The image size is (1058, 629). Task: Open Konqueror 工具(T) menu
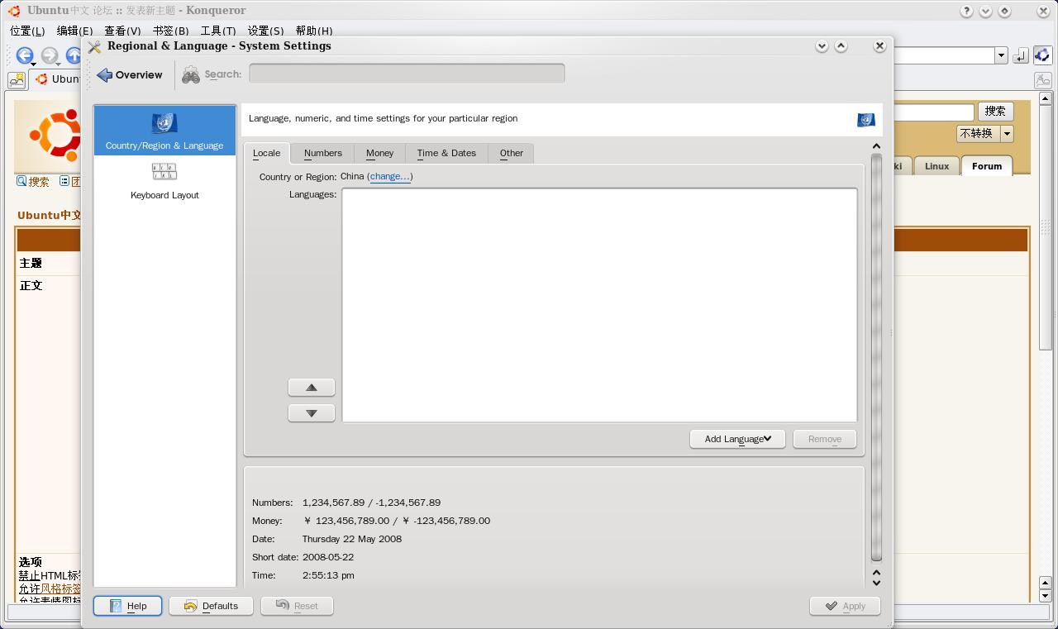(x=218, y=31)
